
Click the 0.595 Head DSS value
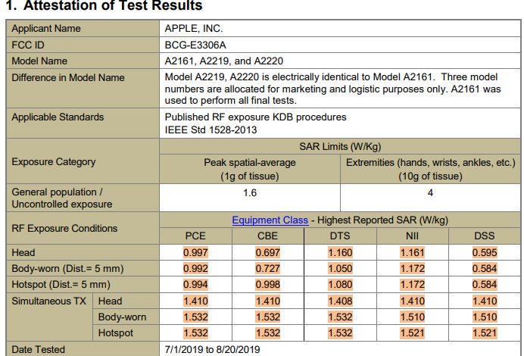pyautogui.click(x=484, y=252)
